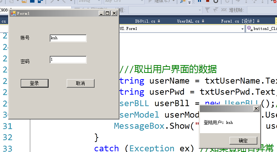This screenshot has width=277, height=152.
Task: Click the lock icon on DbUtil.cs tab
Action: pyautogui.click(x=159, y=21)
